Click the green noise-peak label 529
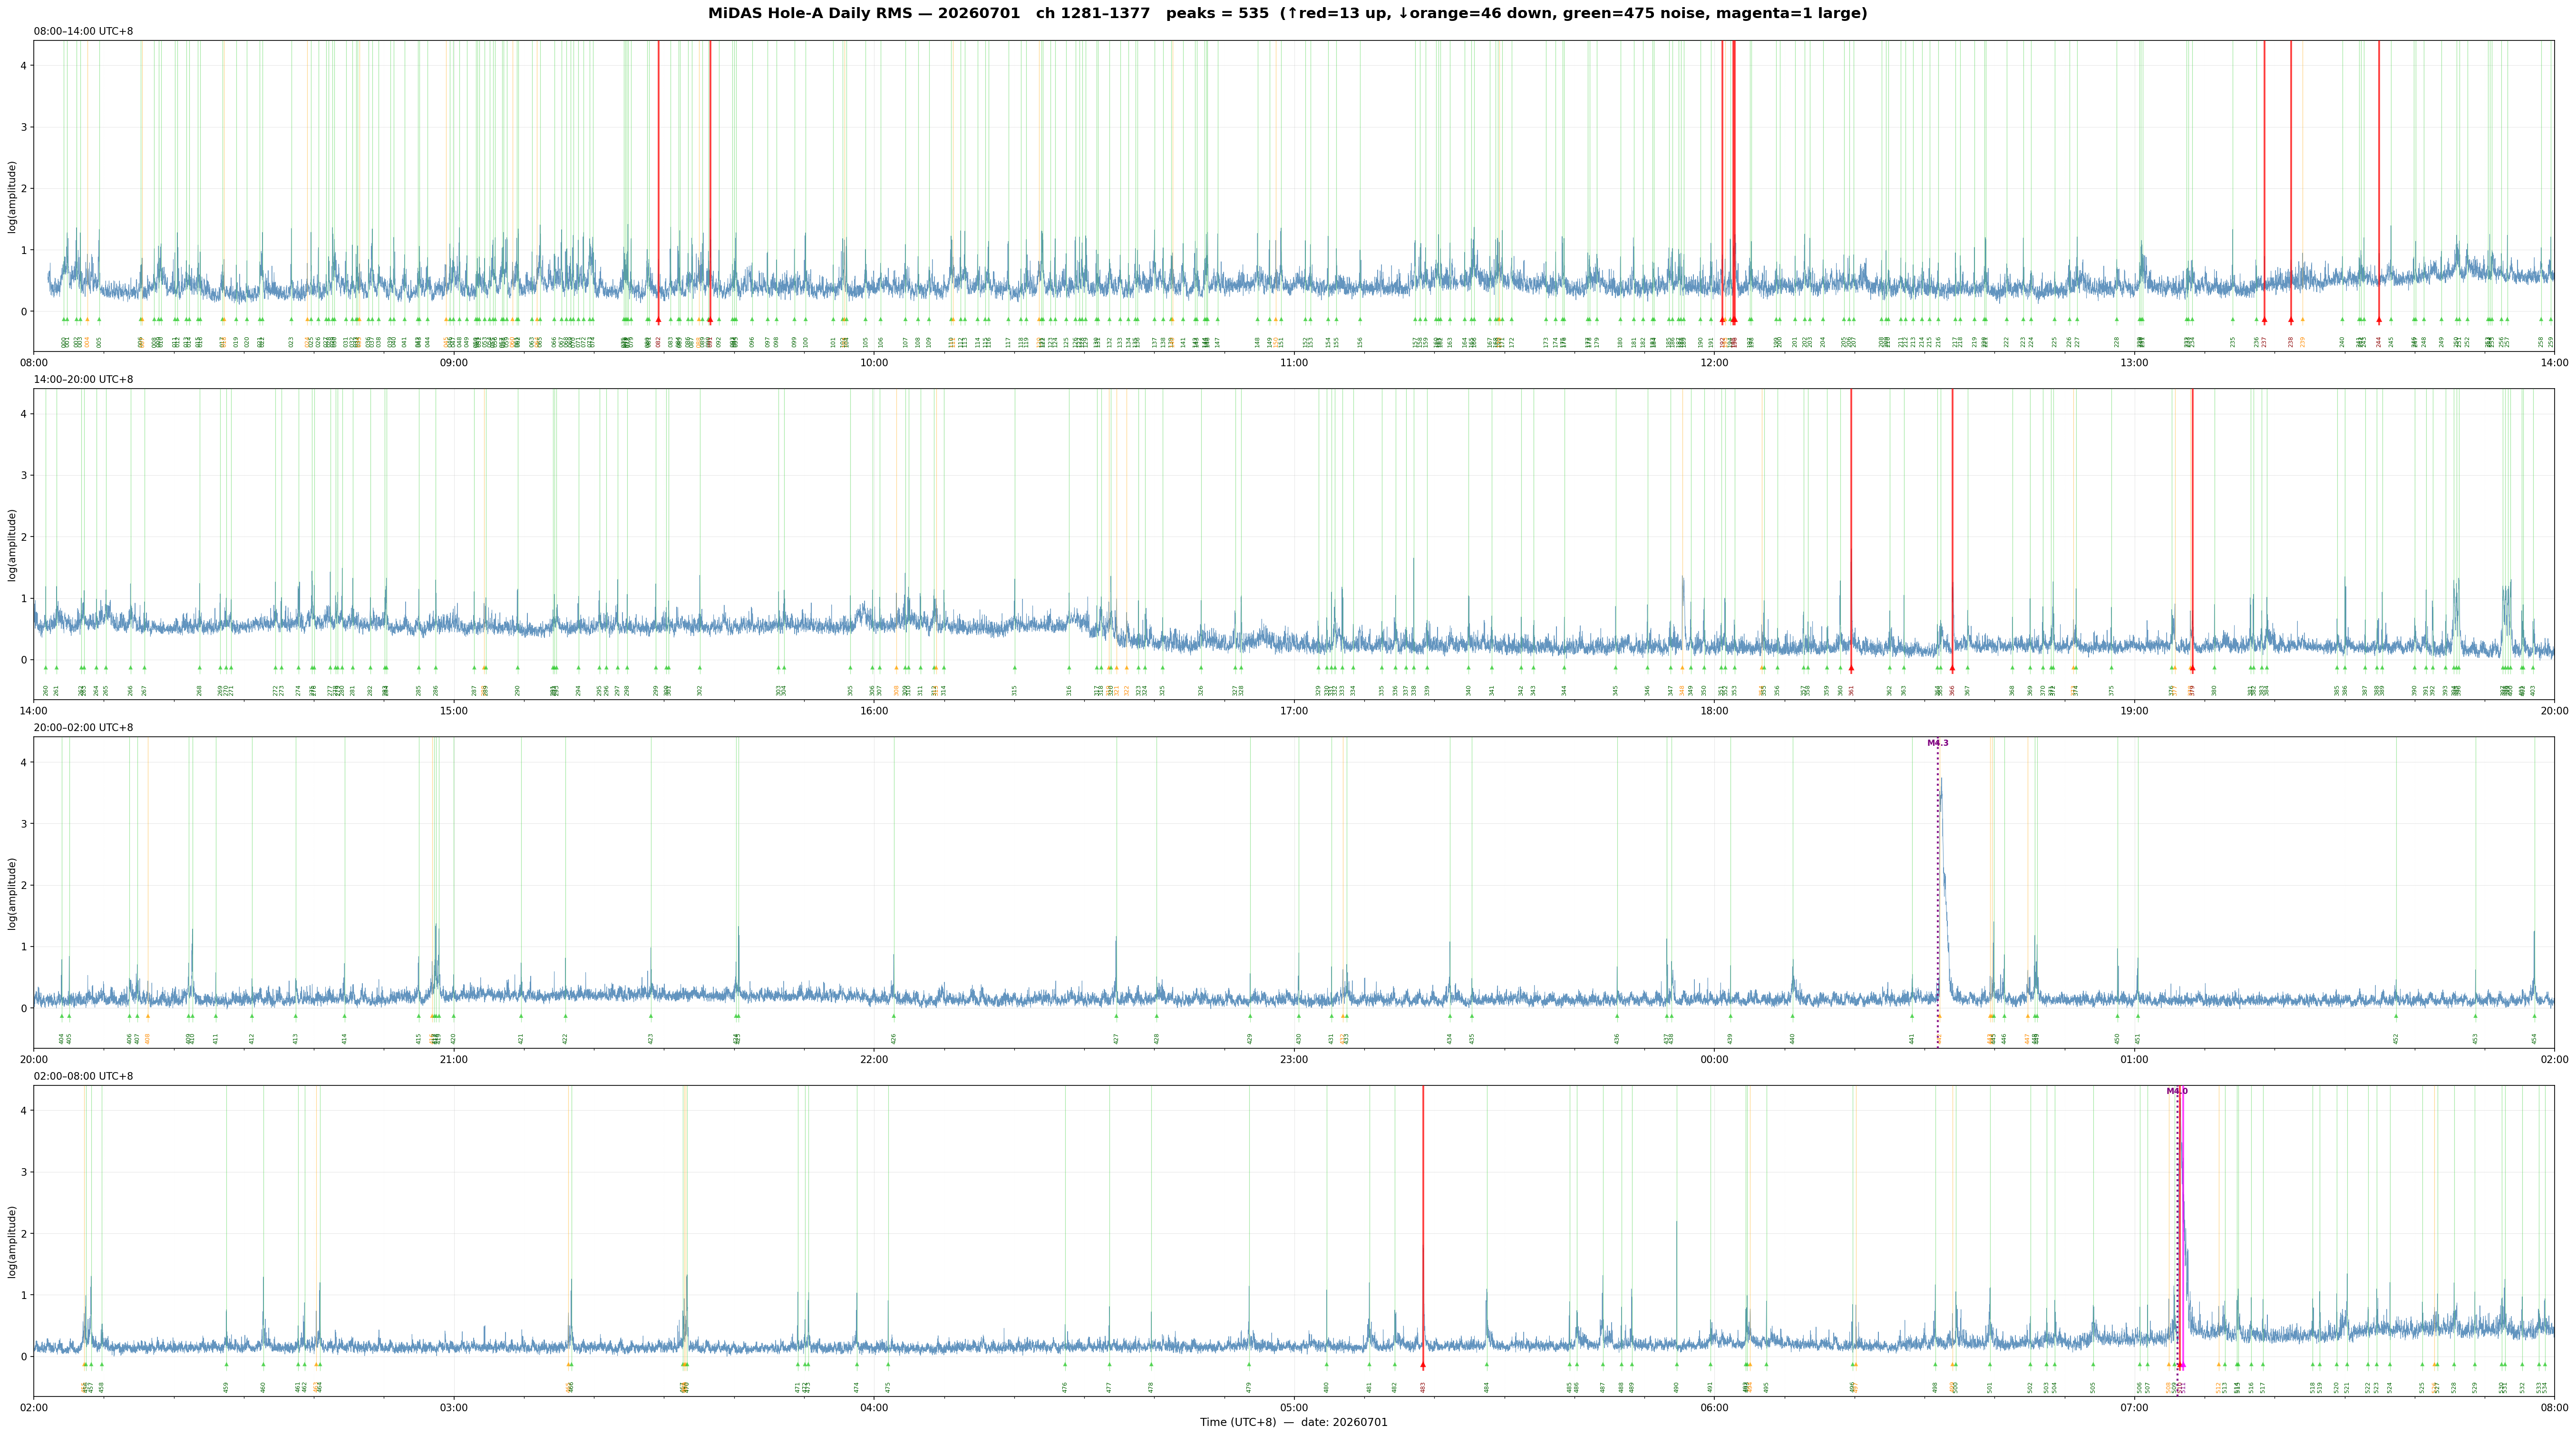The width and height of the screenshot is (2576, 1435). coord(2475,1387)
